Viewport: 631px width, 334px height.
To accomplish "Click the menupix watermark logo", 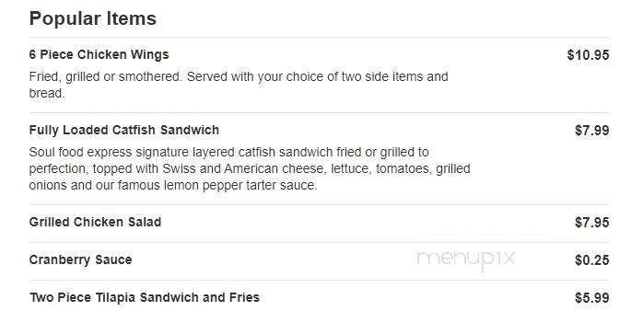I will pos(465,259).
